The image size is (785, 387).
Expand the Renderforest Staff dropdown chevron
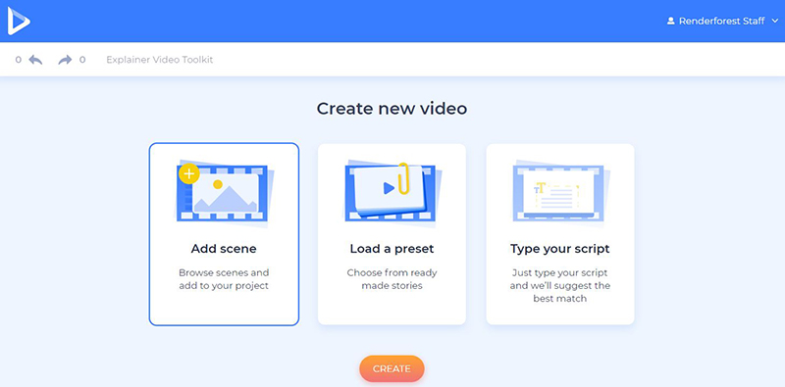coord(775,21)
